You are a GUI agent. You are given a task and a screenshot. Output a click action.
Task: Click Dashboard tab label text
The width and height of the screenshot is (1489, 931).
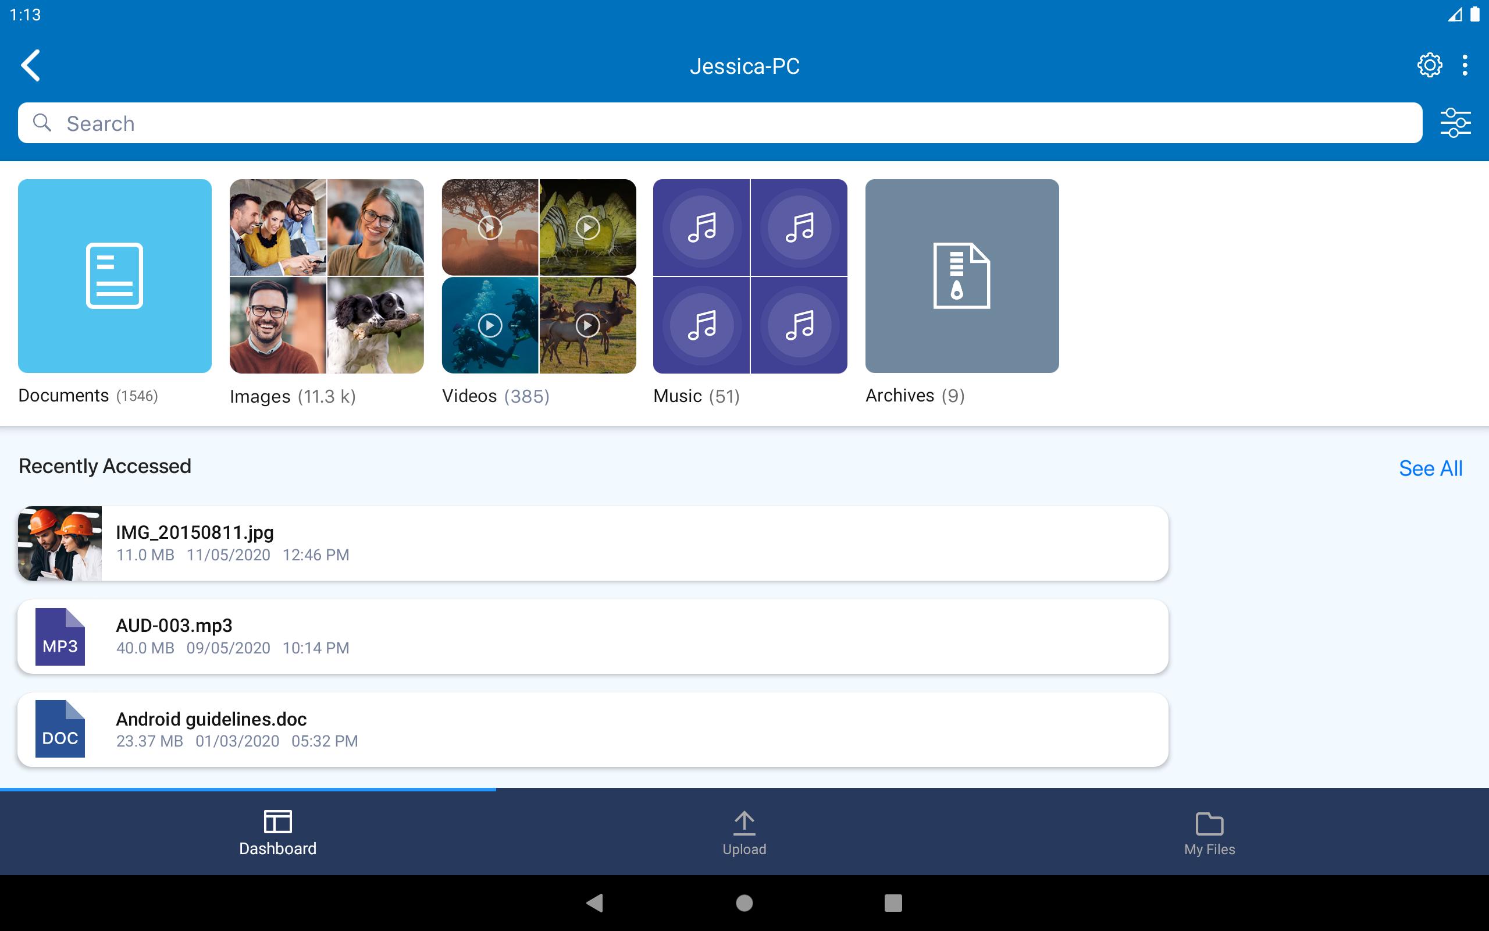(277, 848)
